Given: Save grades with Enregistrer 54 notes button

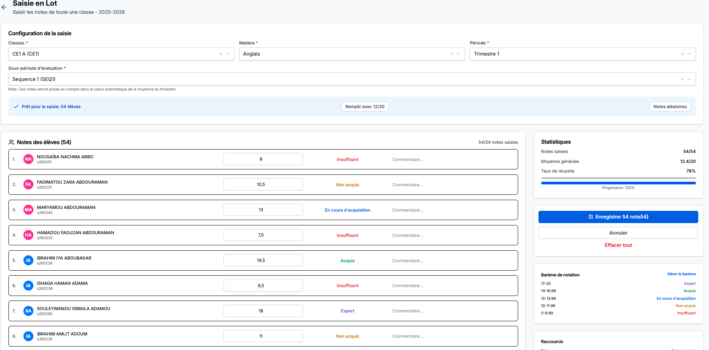Looking at the screenshot, I should click(x=618, y=217).
